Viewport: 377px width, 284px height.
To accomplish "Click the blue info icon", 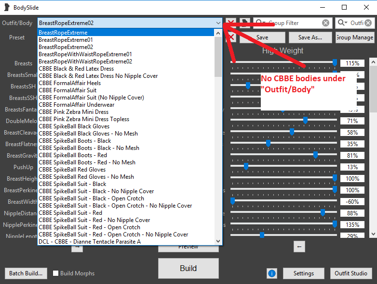I will point(272,273).
